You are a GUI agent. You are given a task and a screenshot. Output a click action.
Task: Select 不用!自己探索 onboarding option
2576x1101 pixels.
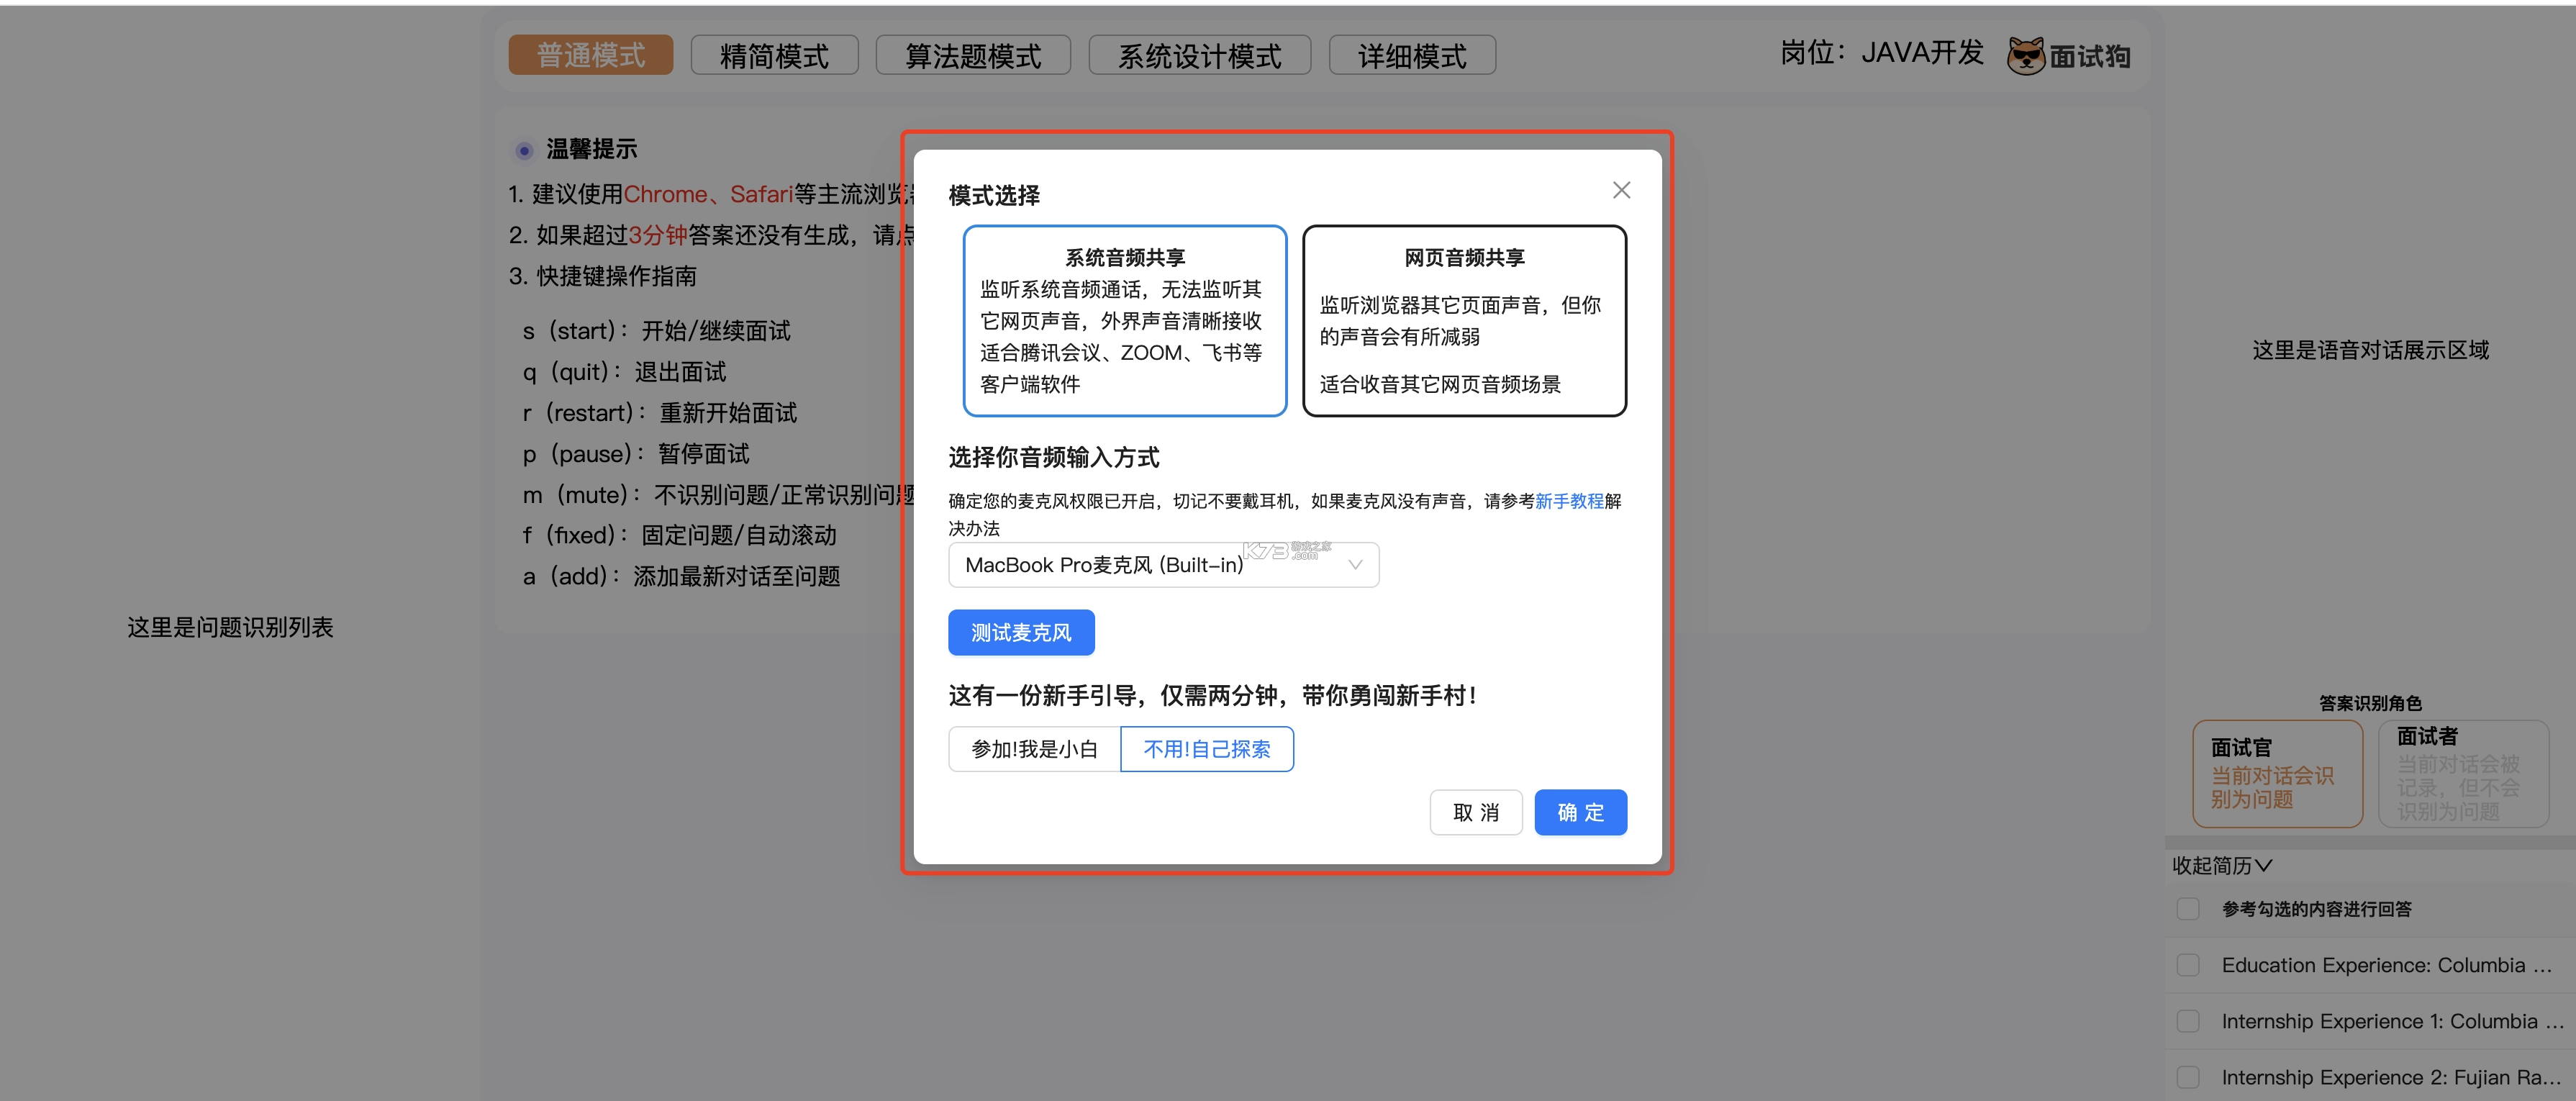pyautogui.click(x=1206, y=748)
